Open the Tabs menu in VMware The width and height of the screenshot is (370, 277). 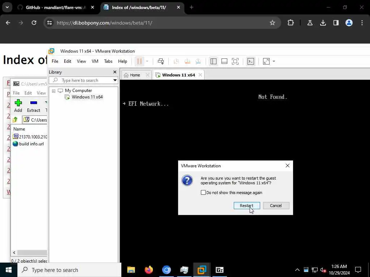tap(108, 61)
